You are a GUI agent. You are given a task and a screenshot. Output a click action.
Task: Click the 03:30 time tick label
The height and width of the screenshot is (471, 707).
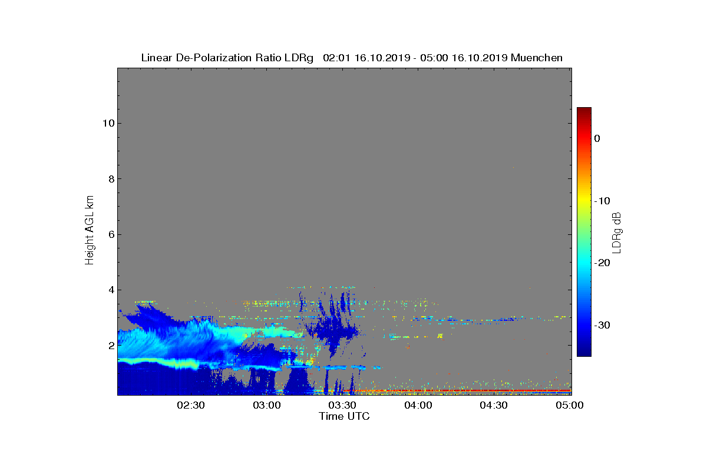tap(342, 406)
